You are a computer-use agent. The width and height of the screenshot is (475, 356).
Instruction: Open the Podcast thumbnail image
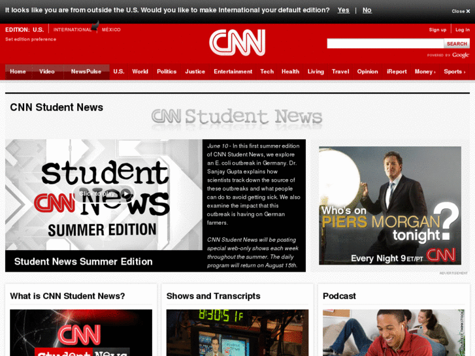(x=394, y=332)
